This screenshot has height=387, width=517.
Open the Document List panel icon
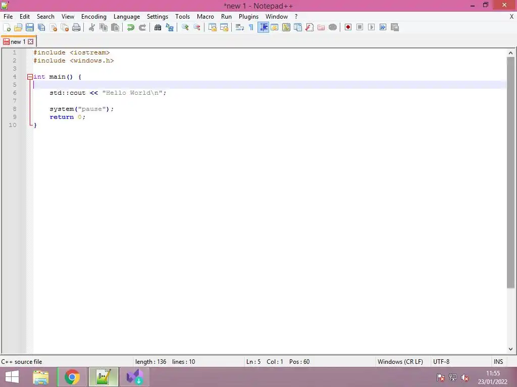click(x=298, y=27)
